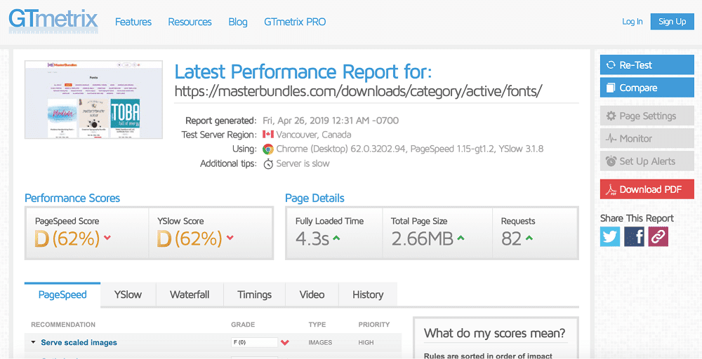Click the Sign Up button
This screenshot has height=359, width=702.
pos(673,22)
